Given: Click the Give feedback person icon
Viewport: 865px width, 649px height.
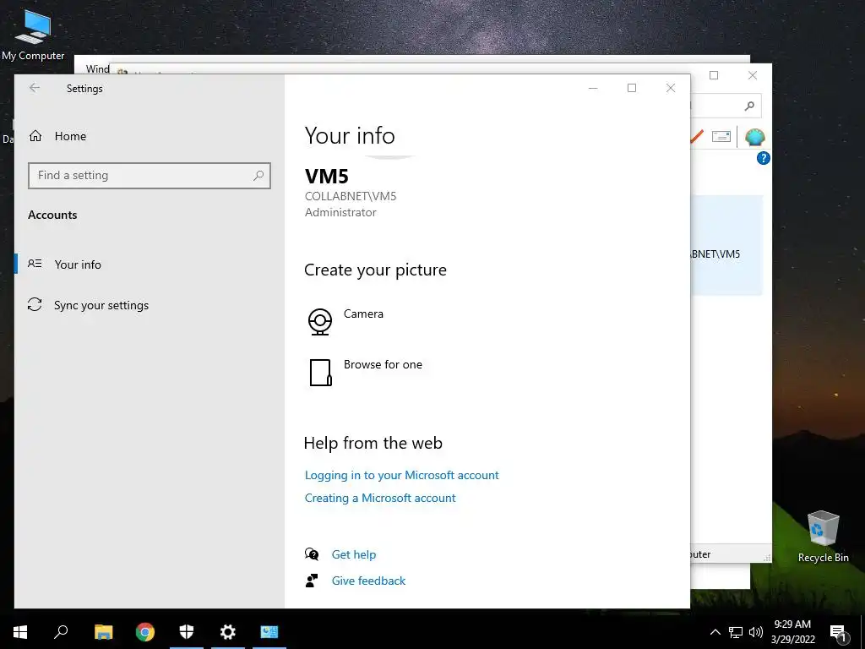Looking at the screenshot, I should [x=312, y=581].
